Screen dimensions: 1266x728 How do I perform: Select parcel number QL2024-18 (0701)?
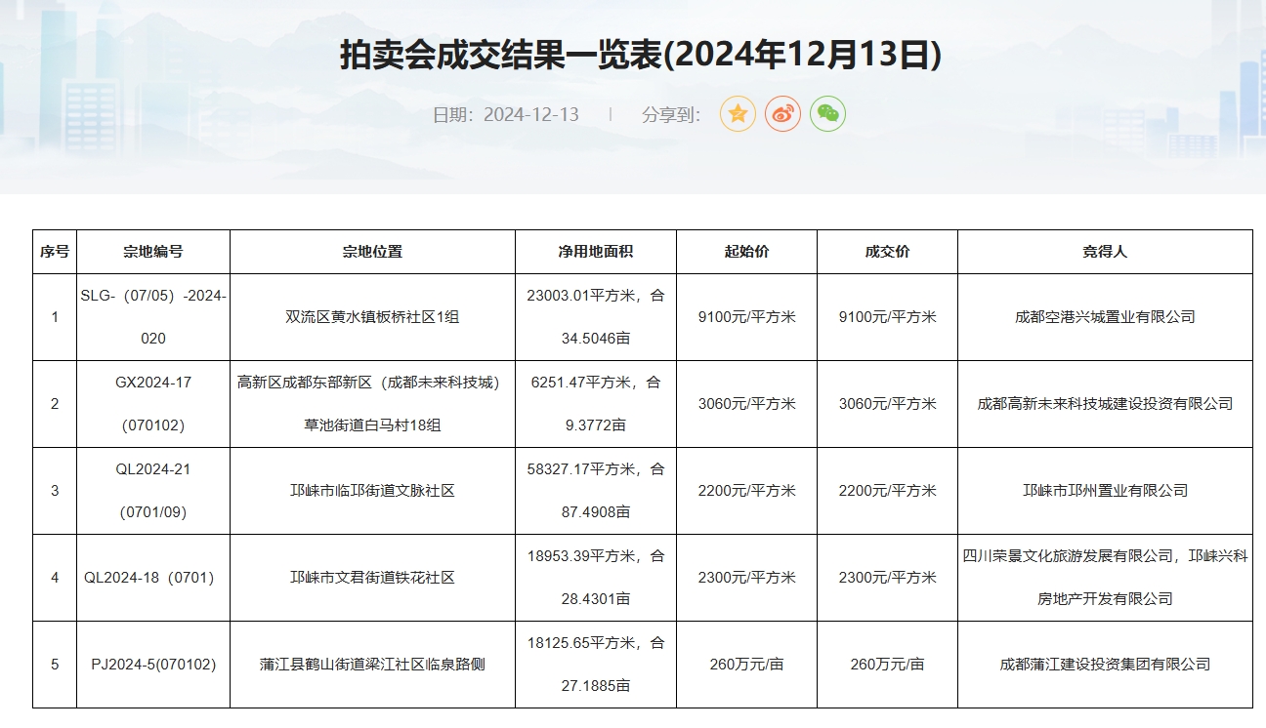153,578
